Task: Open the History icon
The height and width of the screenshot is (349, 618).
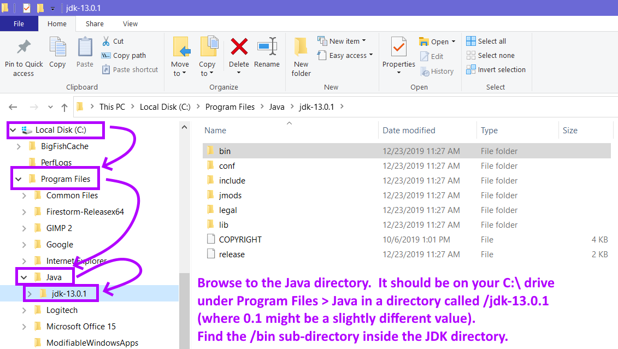Action: (437, 71)
